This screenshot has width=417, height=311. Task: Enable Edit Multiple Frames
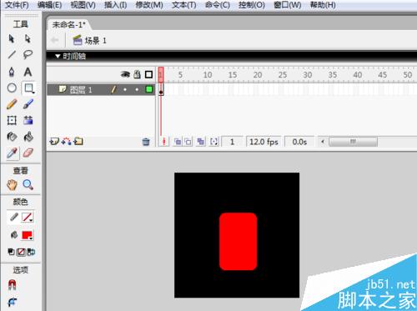click(200, 142)
